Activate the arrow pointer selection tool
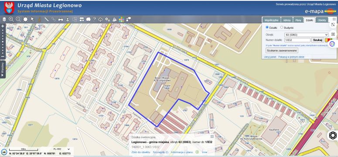Viewport: 338px width, 157px height. click(33, 20)
